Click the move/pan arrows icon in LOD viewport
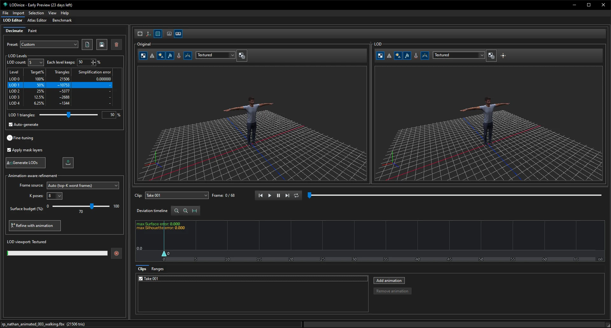Image resolution: width=611 pixels, height=328 pixels. tap(503, 56)
